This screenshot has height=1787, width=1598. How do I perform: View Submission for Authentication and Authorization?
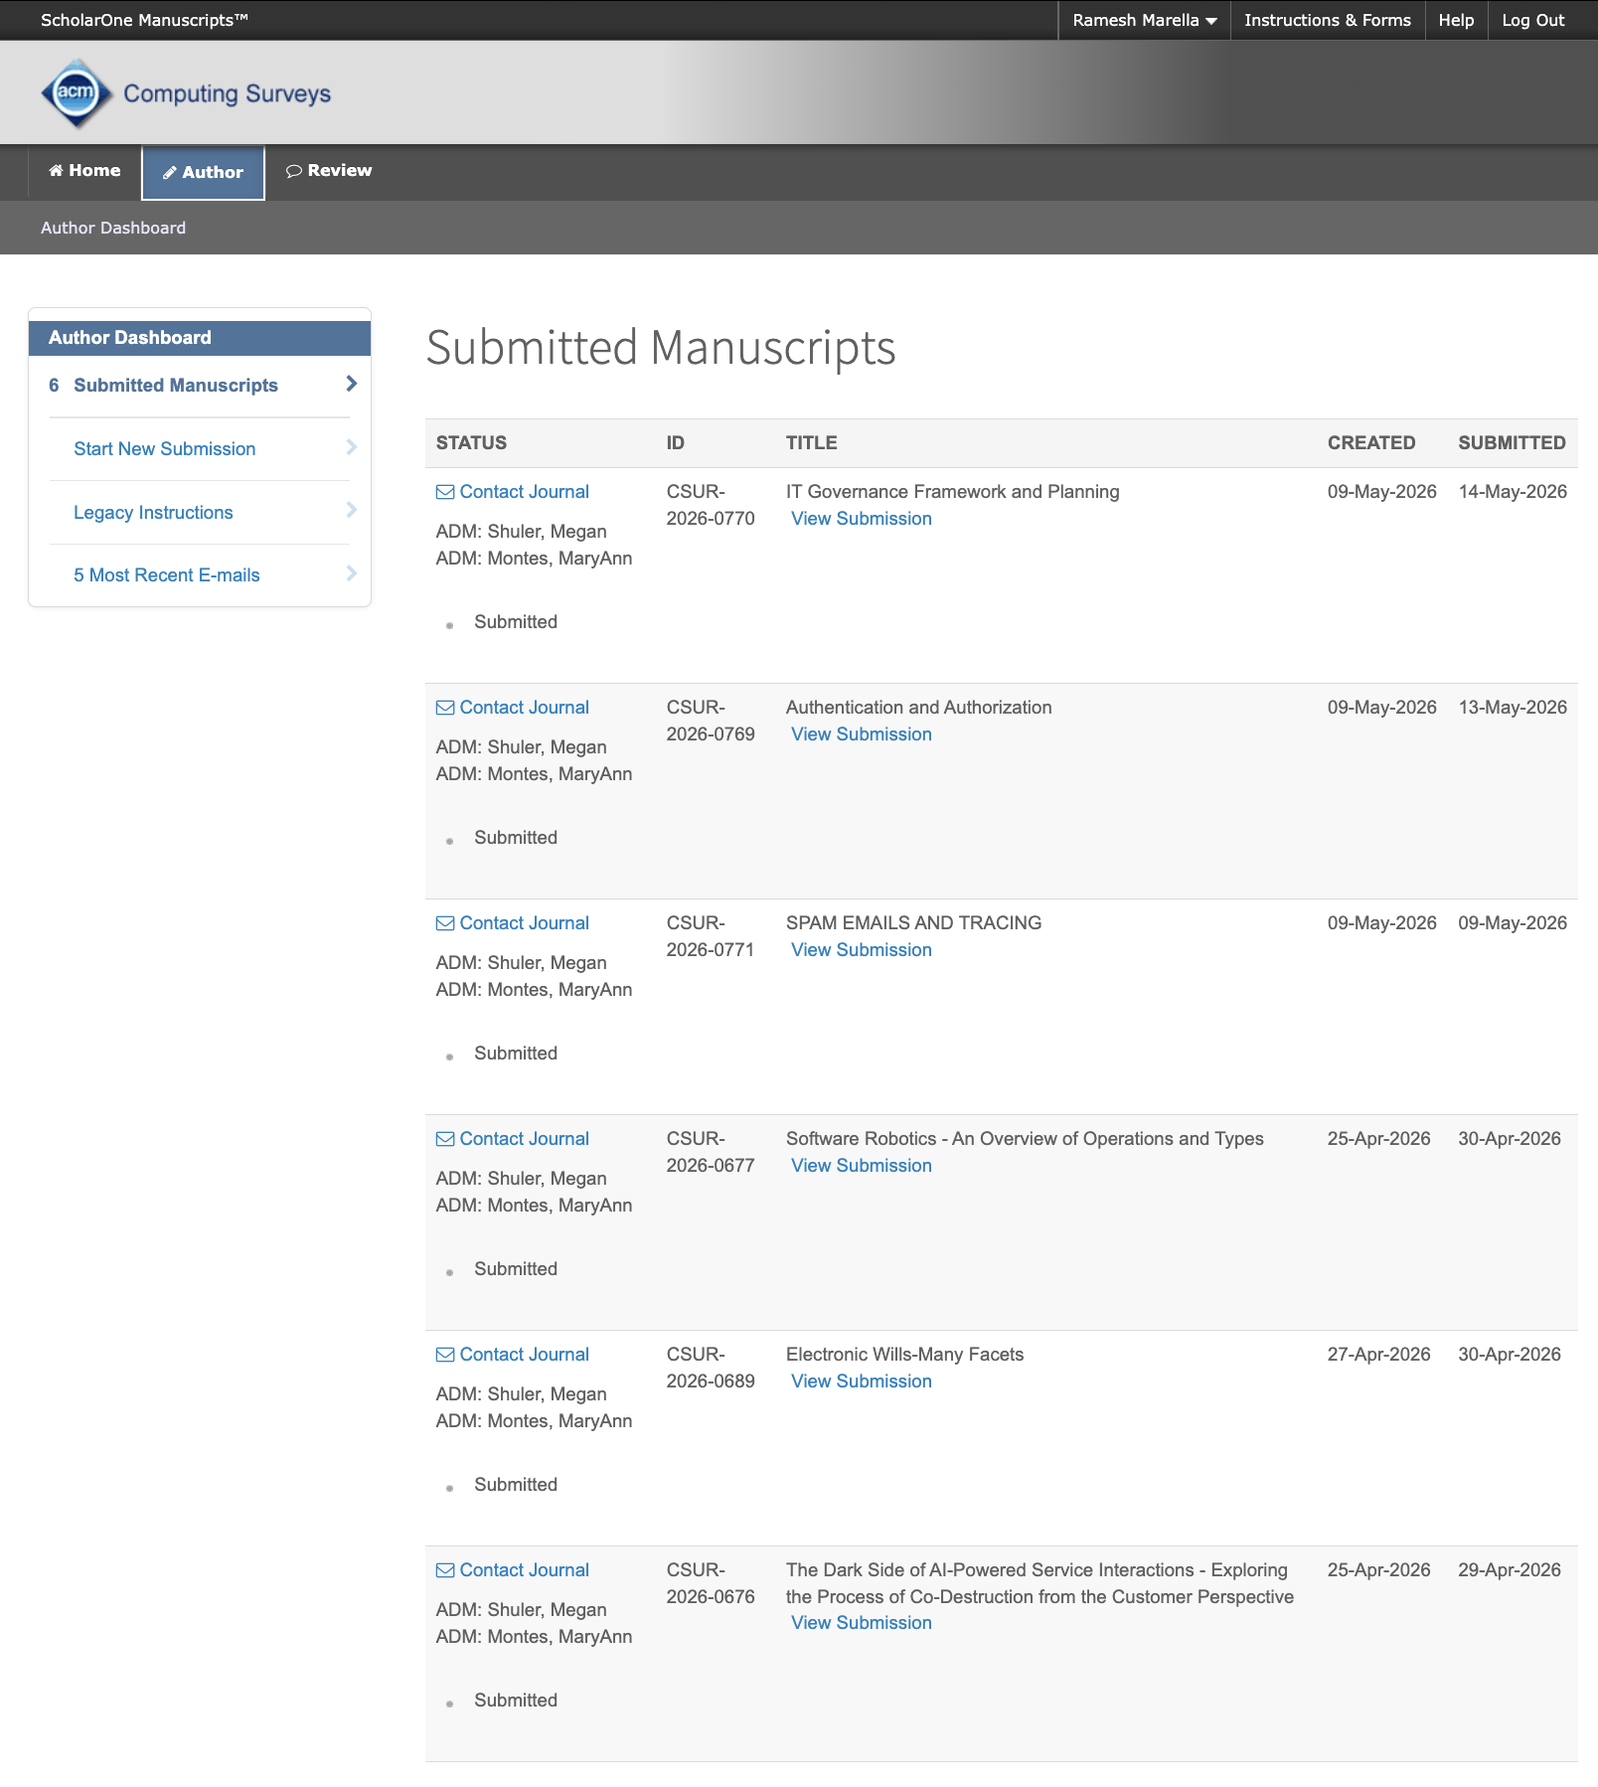click(x=861, y=734)
